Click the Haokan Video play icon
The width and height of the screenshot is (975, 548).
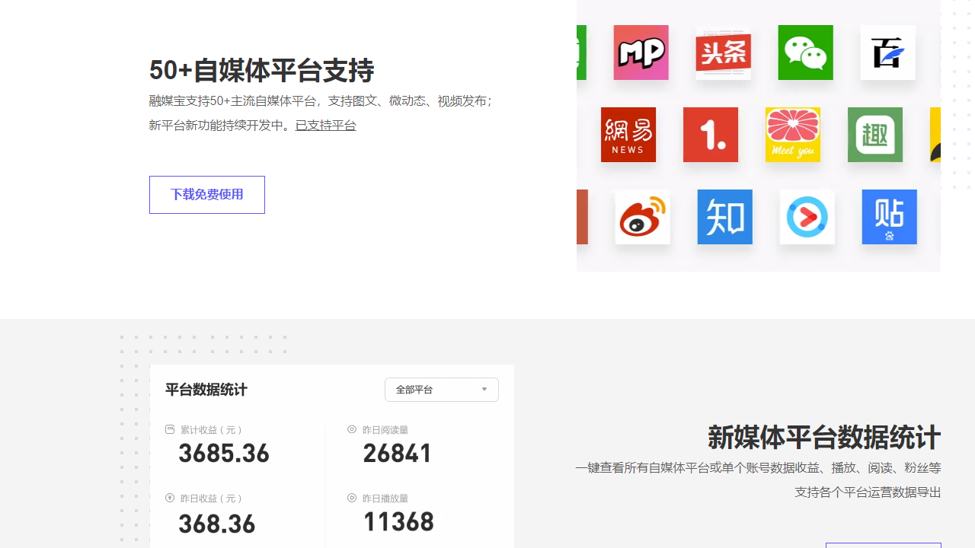(x=807, y=217)
